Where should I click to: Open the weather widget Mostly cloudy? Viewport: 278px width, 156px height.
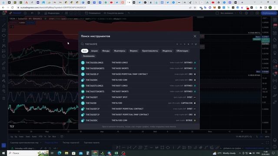point(224,153)
